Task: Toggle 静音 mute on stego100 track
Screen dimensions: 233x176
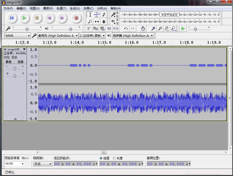Action: (9, 62)
